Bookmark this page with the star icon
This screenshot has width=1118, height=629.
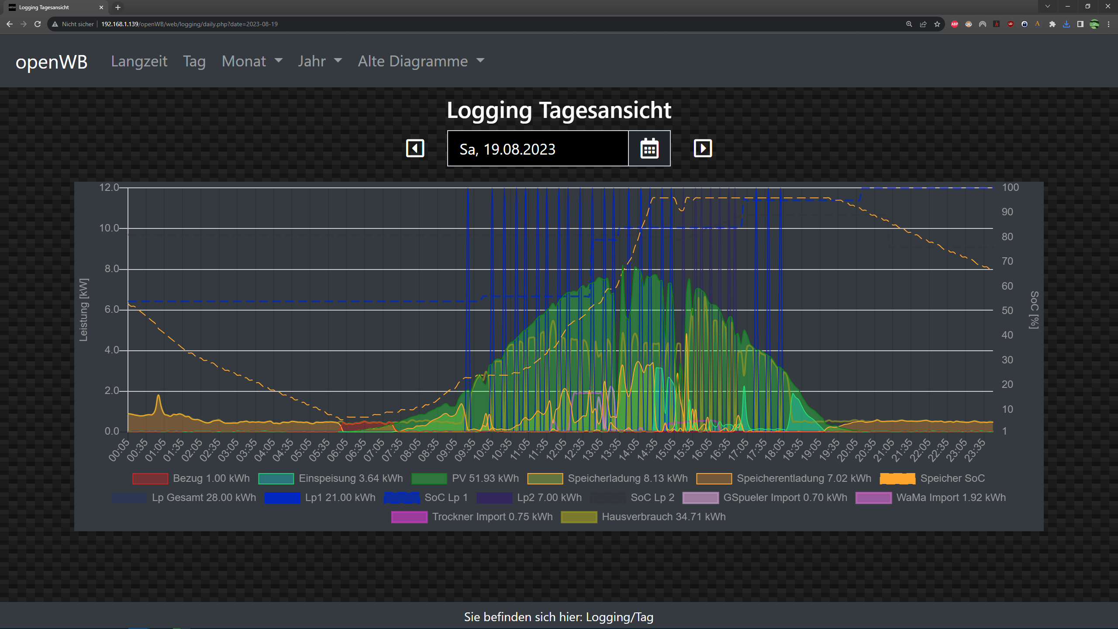tap(937, 24)
